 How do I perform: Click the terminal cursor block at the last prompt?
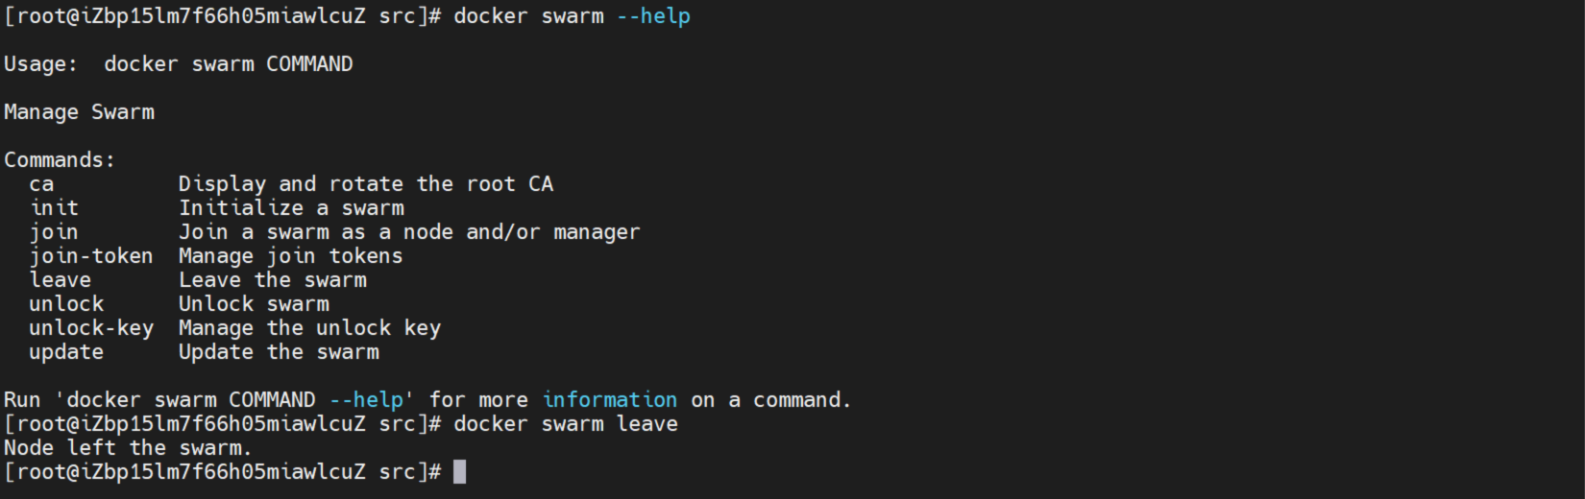pyautogui.click(x=460, y=472)
